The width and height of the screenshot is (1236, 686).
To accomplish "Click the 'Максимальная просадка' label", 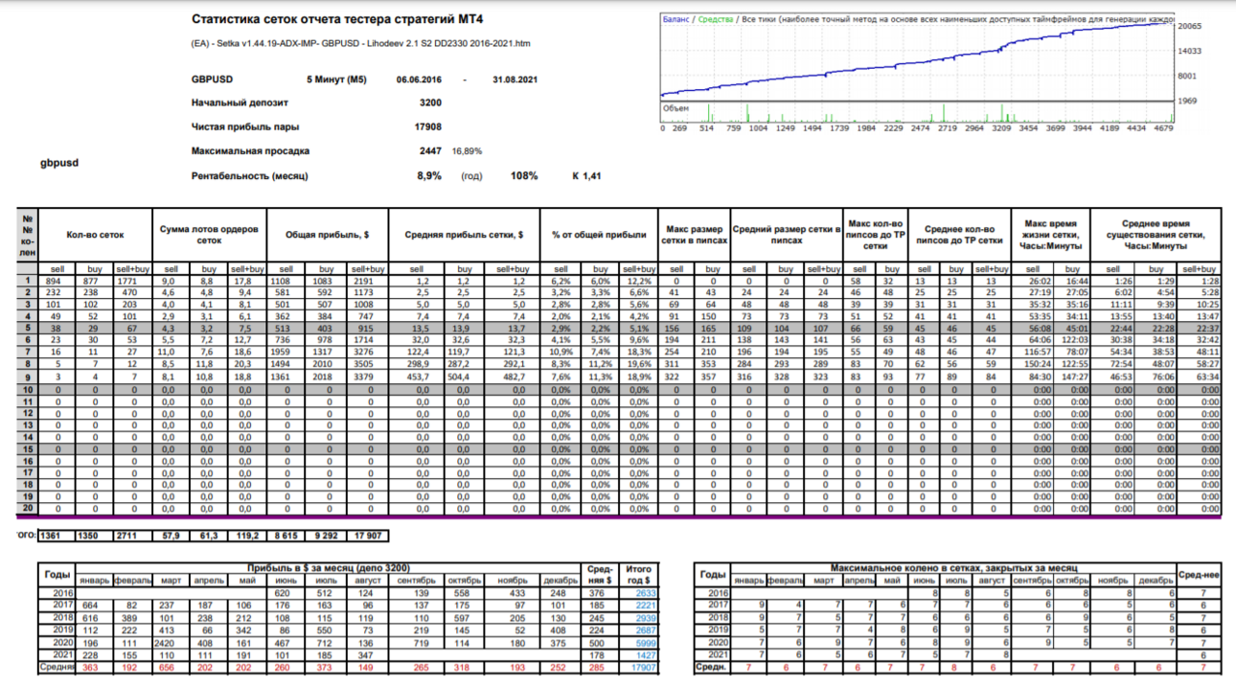I will click(x=251, y=151).
